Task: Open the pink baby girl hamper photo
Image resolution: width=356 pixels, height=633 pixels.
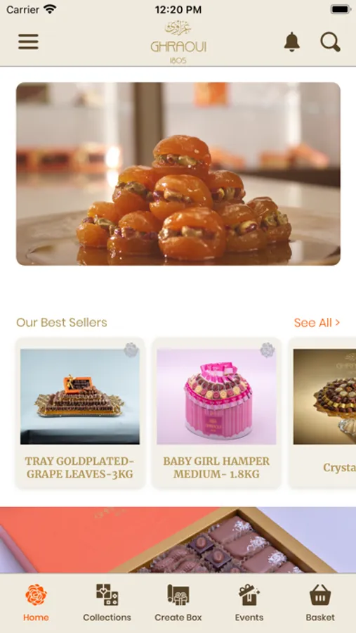Action: [216, 397]
